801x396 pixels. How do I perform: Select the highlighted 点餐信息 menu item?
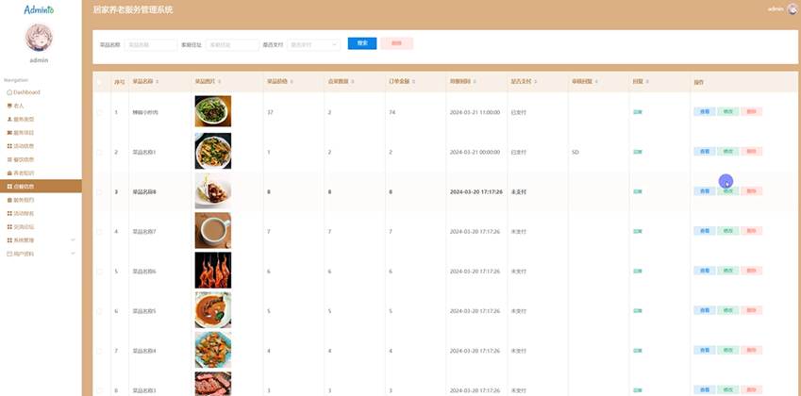pyautogui.click(x=41, y=187)
